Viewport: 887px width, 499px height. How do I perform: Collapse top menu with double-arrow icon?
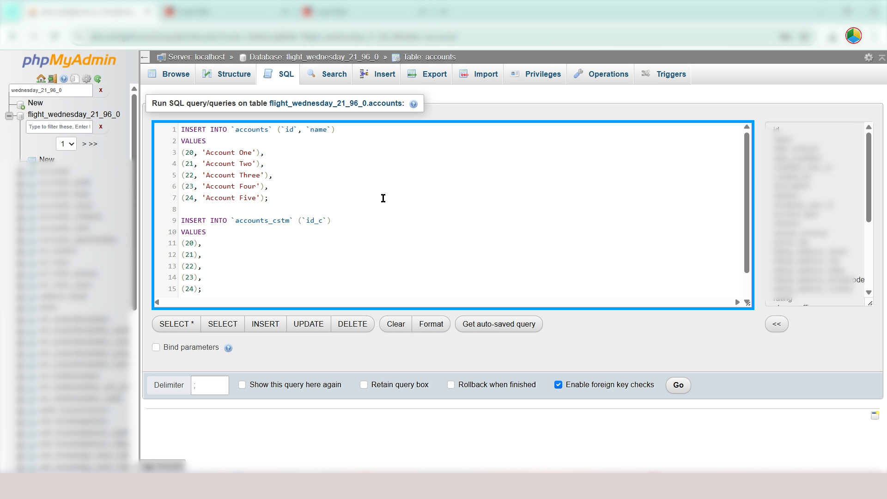coord(882,57)
